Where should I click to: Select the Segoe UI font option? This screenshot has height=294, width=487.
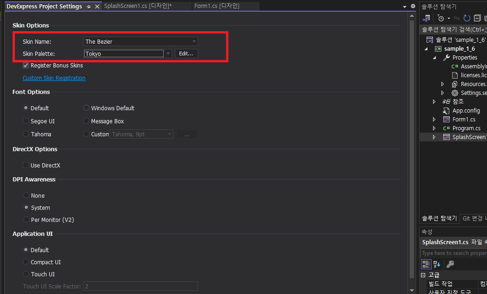point(26,121)
